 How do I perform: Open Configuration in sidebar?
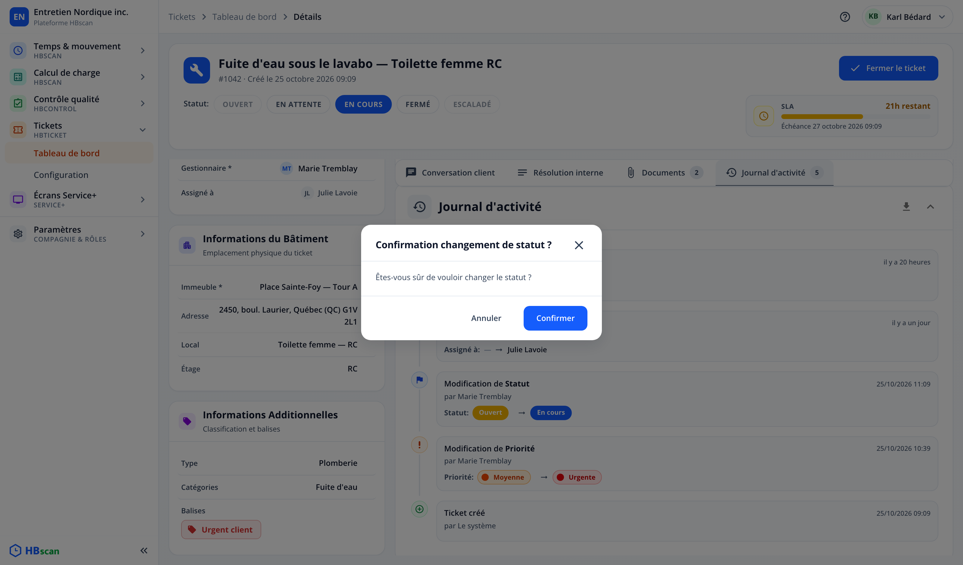tap(79, 175)
